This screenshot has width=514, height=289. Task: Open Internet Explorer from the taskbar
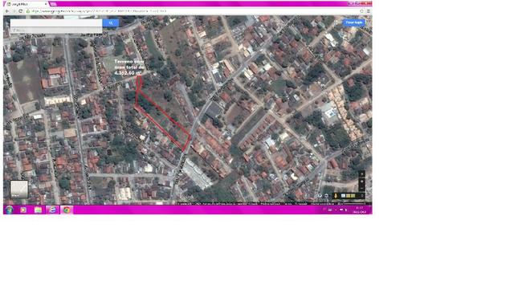(52, 210)
